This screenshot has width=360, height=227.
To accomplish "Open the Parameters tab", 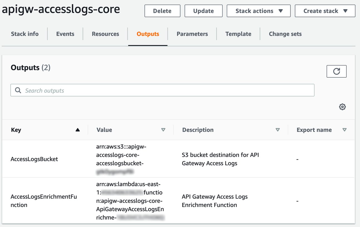I will pyautogui.click(x=192, y=34).
